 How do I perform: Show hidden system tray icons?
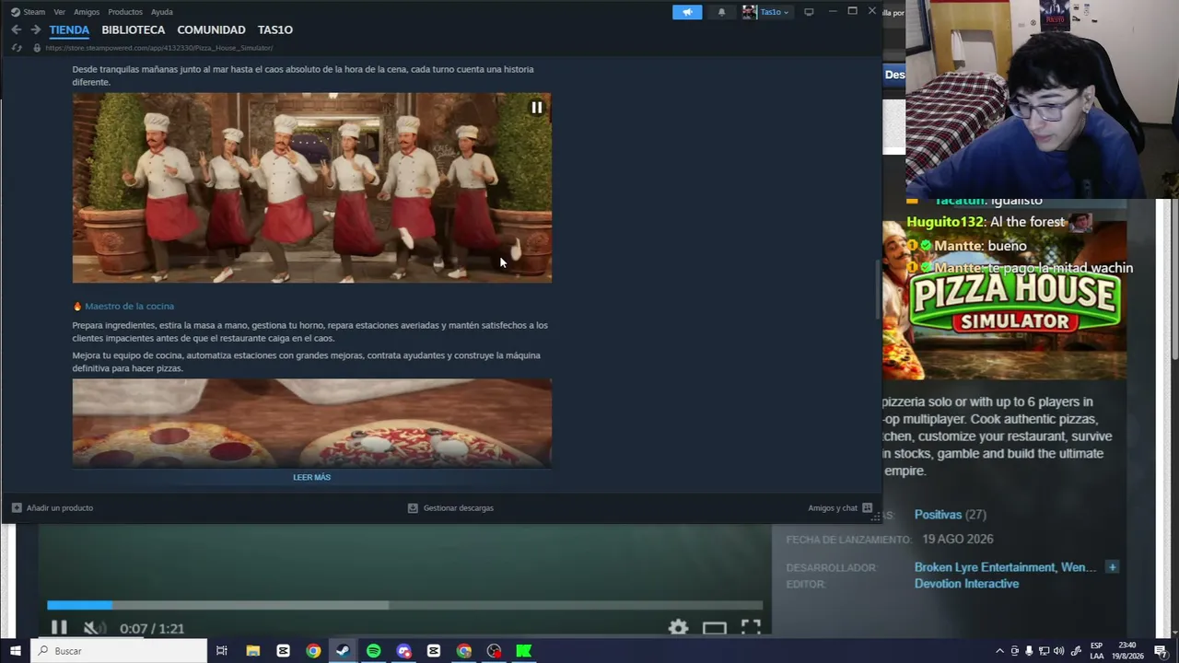pyautogui.click(x=999, y=651)
